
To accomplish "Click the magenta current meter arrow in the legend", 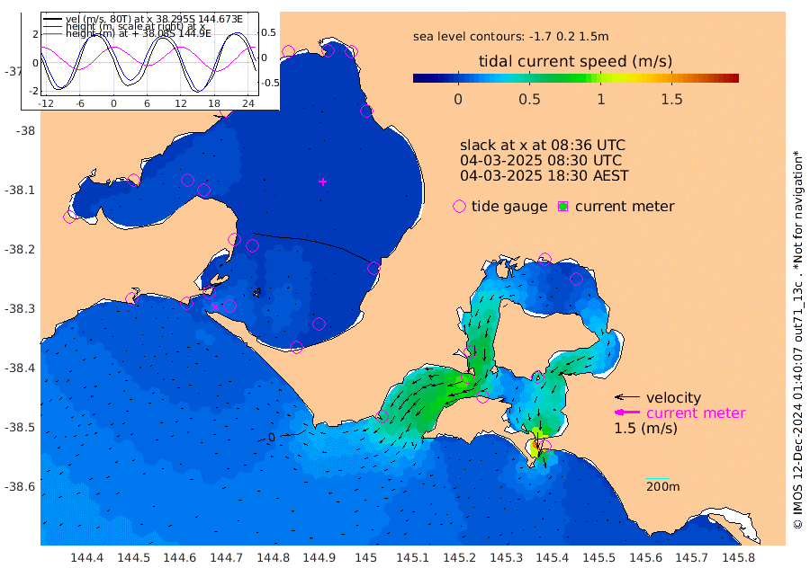I will click(626, 413).
